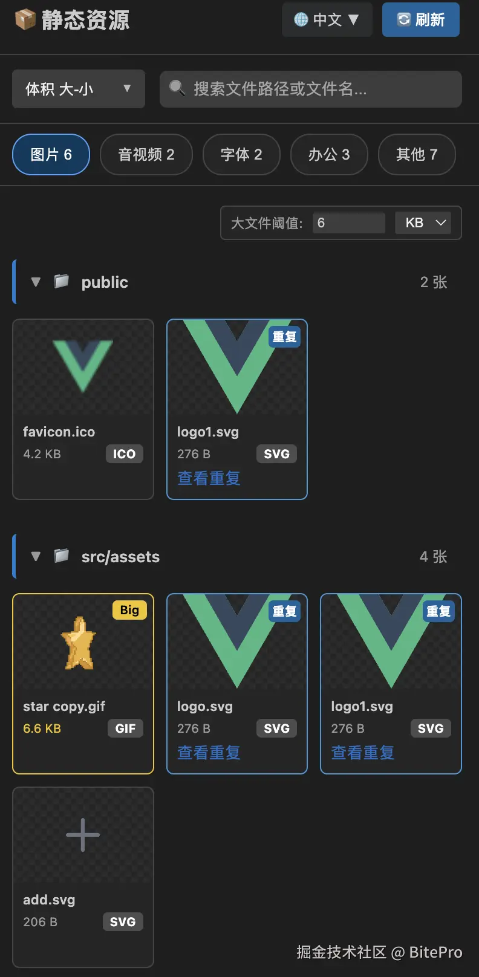Click the magnifier icon in search box
This screenshot has height=977, width=479.
click(x=177, y=88)
